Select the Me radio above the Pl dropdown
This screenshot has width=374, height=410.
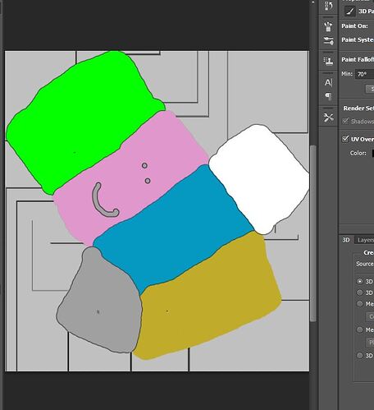point(360,329)
